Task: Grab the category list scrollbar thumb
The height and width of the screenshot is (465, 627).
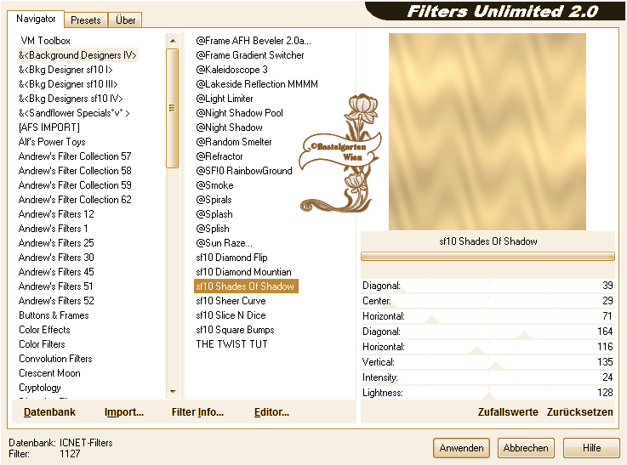Action: [x=173, y=108]
